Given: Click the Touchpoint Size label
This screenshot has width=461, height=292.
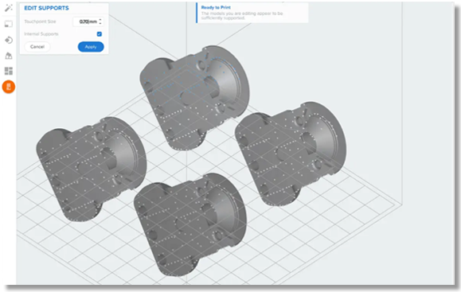Looking at the screenshot, I should 40,21.
